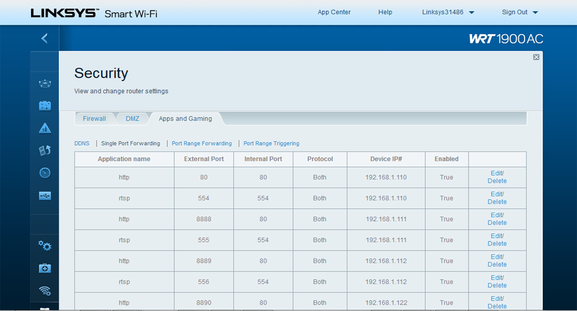Click the Linksys Smart Wi-Fi logo
This screenshot has width=577, height=311.
pyautogui.click(x=94, y=13)
